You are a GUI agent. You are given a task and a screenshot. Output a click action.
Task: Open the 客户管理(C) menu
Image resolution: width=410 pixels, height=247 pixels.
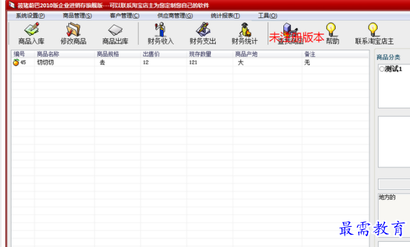point(124,16)
